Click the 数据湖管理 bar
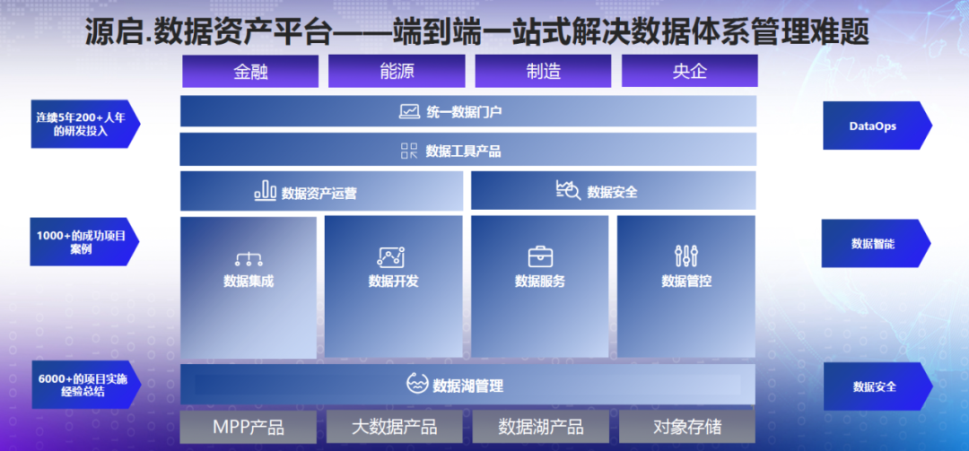 coord(467,385)
